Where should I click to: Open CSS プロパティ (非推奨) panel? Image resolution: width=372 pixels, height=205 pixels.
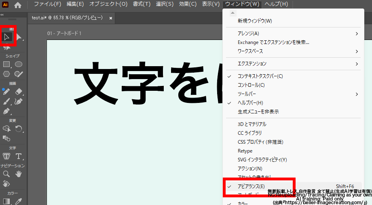coord(293,142)
